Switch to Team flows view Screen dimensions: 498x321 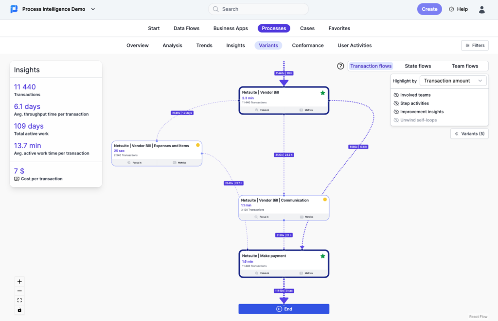[x=464, y=66]
